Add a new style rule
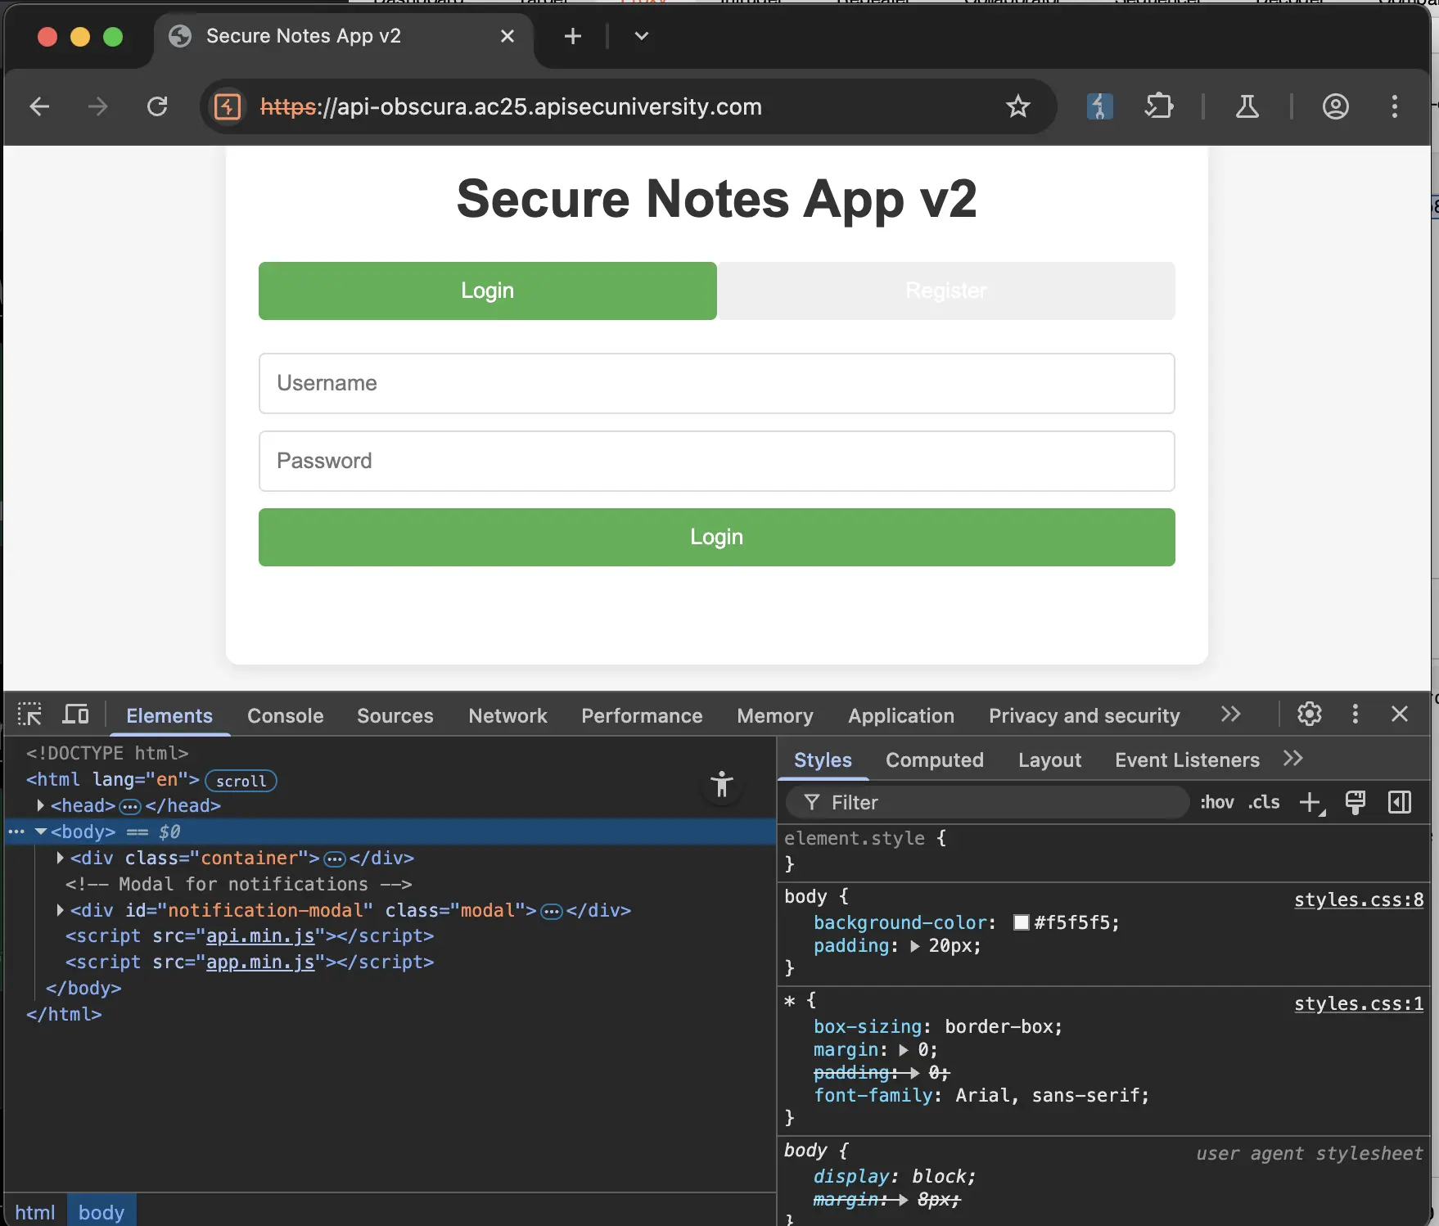Viewport: 1439px width, 1226px height. (x=1312, y=803)
